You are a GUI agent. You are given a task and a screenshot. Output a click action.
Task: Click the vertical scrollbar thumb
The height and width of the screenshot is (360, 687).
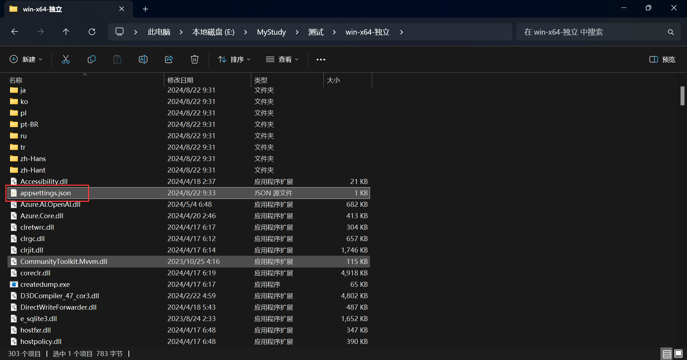[x=682, y=96]
